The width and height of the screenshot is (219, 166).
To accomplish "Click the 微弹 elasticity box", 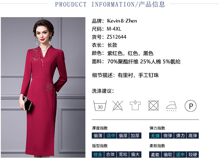I will click(x=168, y=136).
